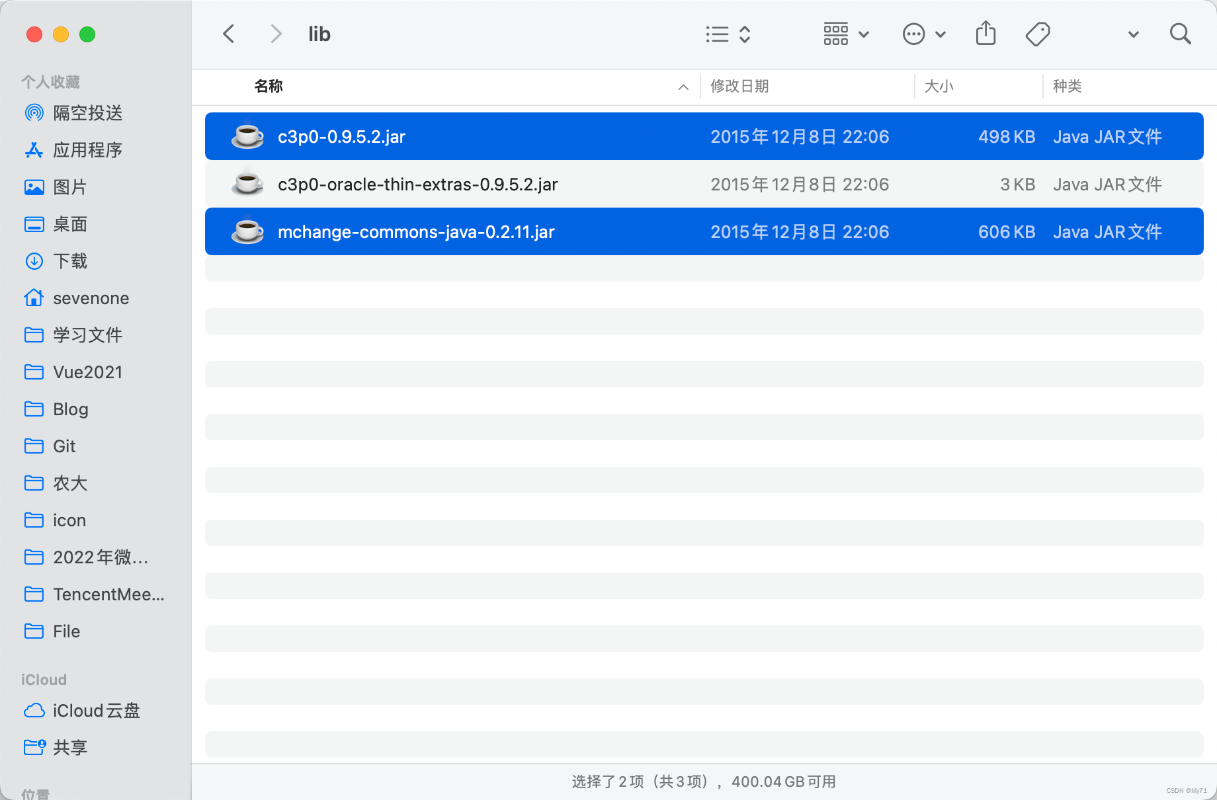This screenshot has height=800, width=1217.
Task: Click the house icon beside sevenone
Action: 34,298
